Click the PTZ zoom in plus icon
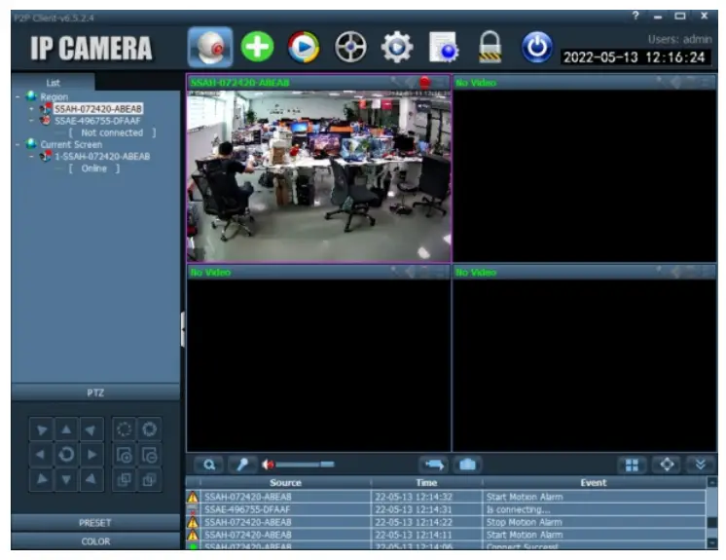The height and width of the screenshot is (560, 726). (125, 455)
